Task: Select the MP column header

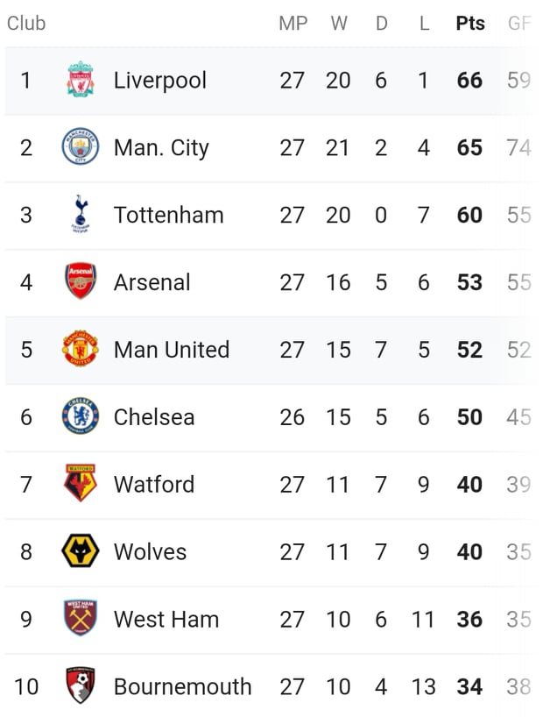Action: tap(293, 24)
